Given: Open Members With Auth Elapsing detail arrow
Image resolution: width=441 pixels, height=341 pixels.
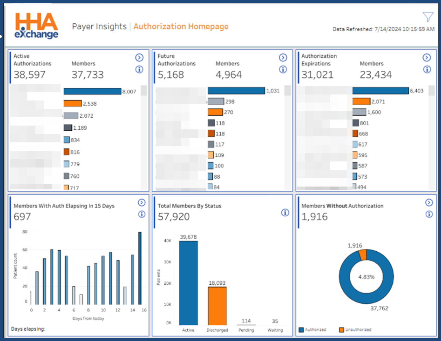Looking at the screenshot, I should (x=142, y=203).
